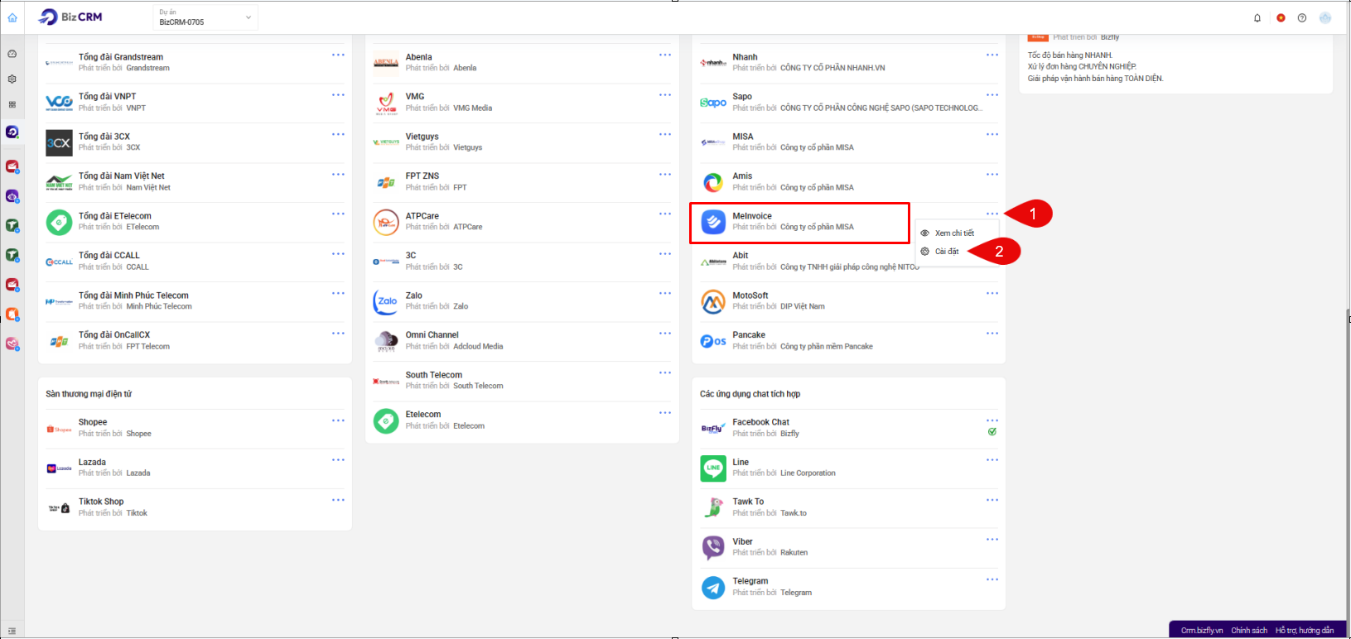Open the three-dot menu for Telegram
1351x639 pixels.
tap(992, 579)
